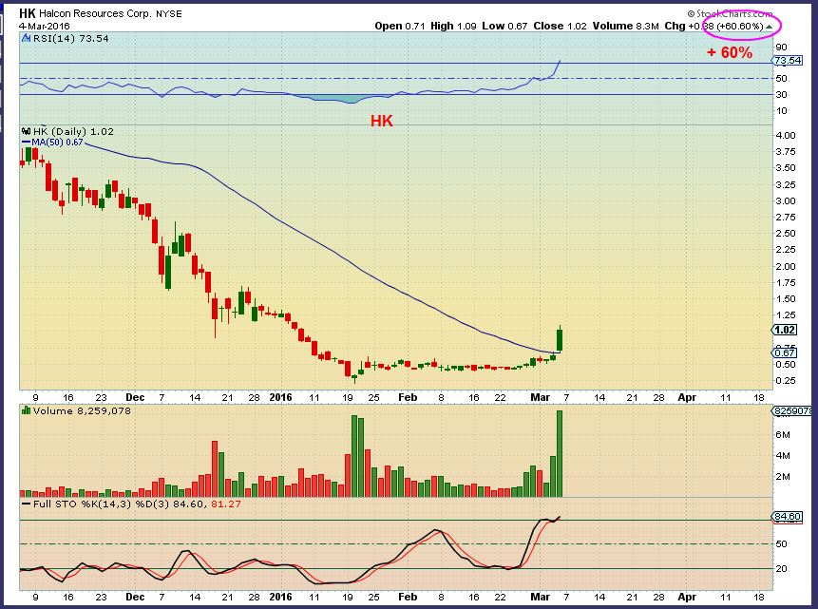Click the blue MA(50) legend line marker
This screenshot has width=818, height=609.
(26, 142)
